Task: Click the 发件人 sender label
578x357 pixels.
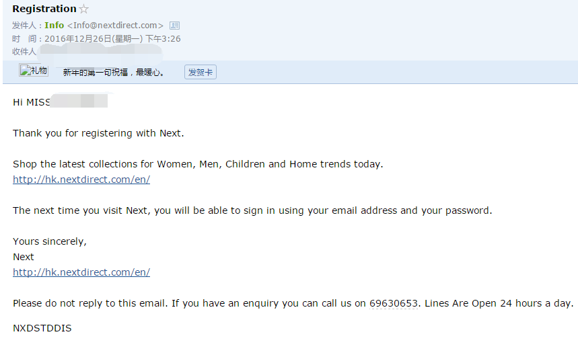Action: 24,26
